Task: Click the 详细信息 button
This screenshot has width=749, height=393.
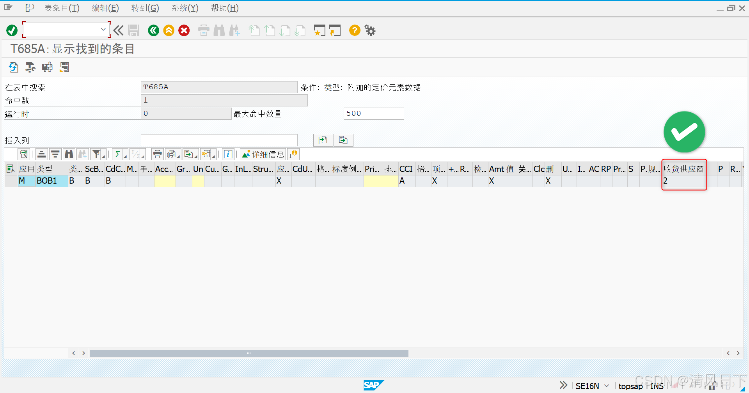Action: 263,154
